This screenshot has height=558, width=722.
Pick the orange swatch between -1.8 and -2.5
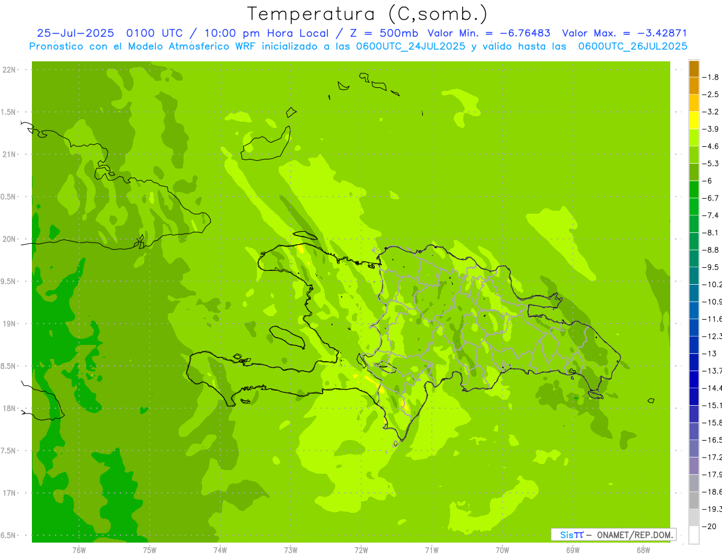(x=694, y=85)
